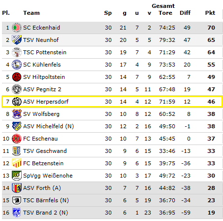The image size is (223, 221).
Task: Click the Diff column header
Action: (x=185, y=13)
